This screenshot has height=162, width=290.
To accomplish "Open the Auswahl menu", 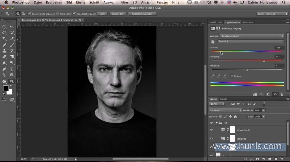I will [x=110, y=2].
